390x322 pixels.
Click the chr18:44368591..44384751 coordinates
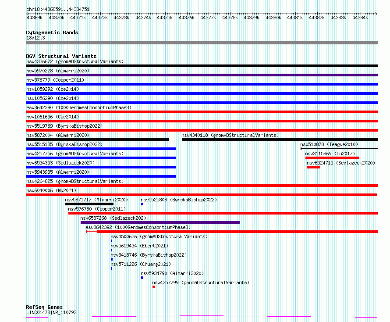click(x=58, y=9)
